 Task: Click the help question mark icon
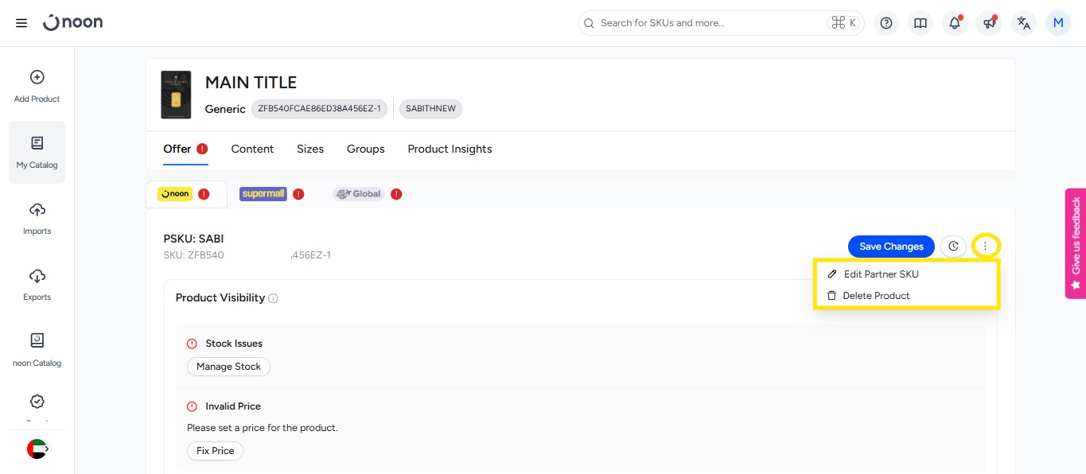pyautogui.click(x=886, y=23)
